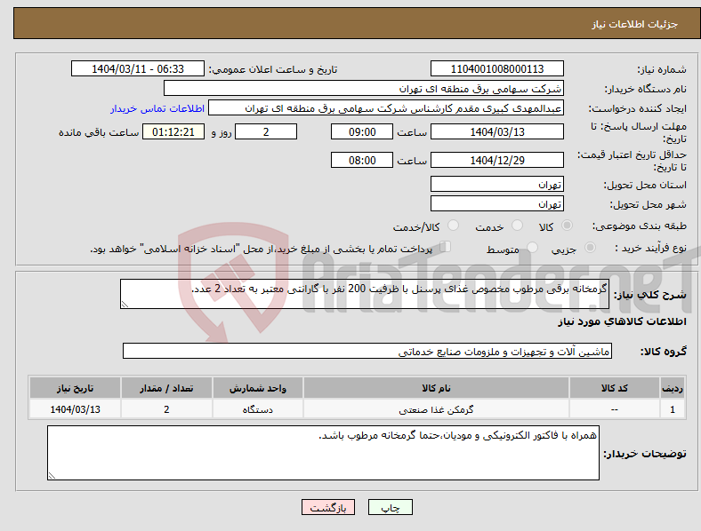The width and height of the screenshot is (701, 531).
Task: Click the شماره نیاز field 1104001008000113
Action: coord(496,69)
